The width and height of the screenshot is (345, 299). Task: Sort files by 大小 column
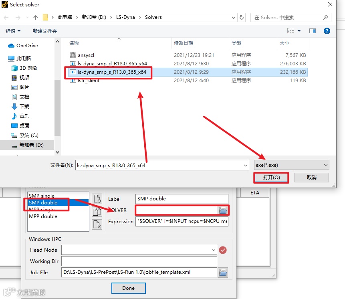point(284,43)
